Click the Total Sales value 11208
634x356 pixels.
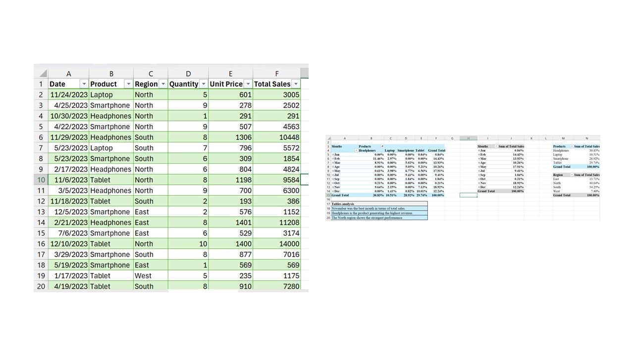[277, 222]
